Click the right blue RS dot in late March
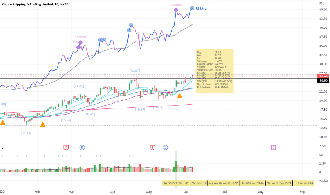This screenshot has width=330, height=195. click(x=104, y=39)
